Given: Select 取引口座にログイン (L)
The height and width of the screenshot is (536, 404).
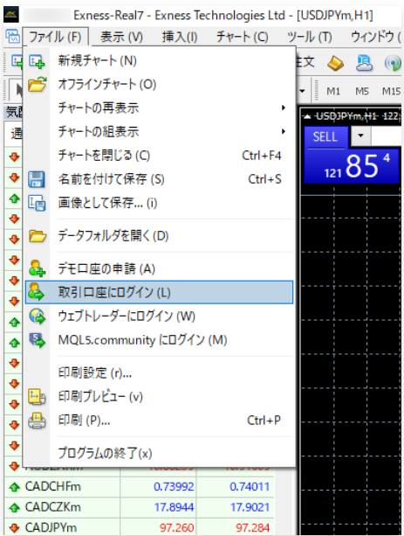Looking at the screenshot, I should click(x=159, y=292).
